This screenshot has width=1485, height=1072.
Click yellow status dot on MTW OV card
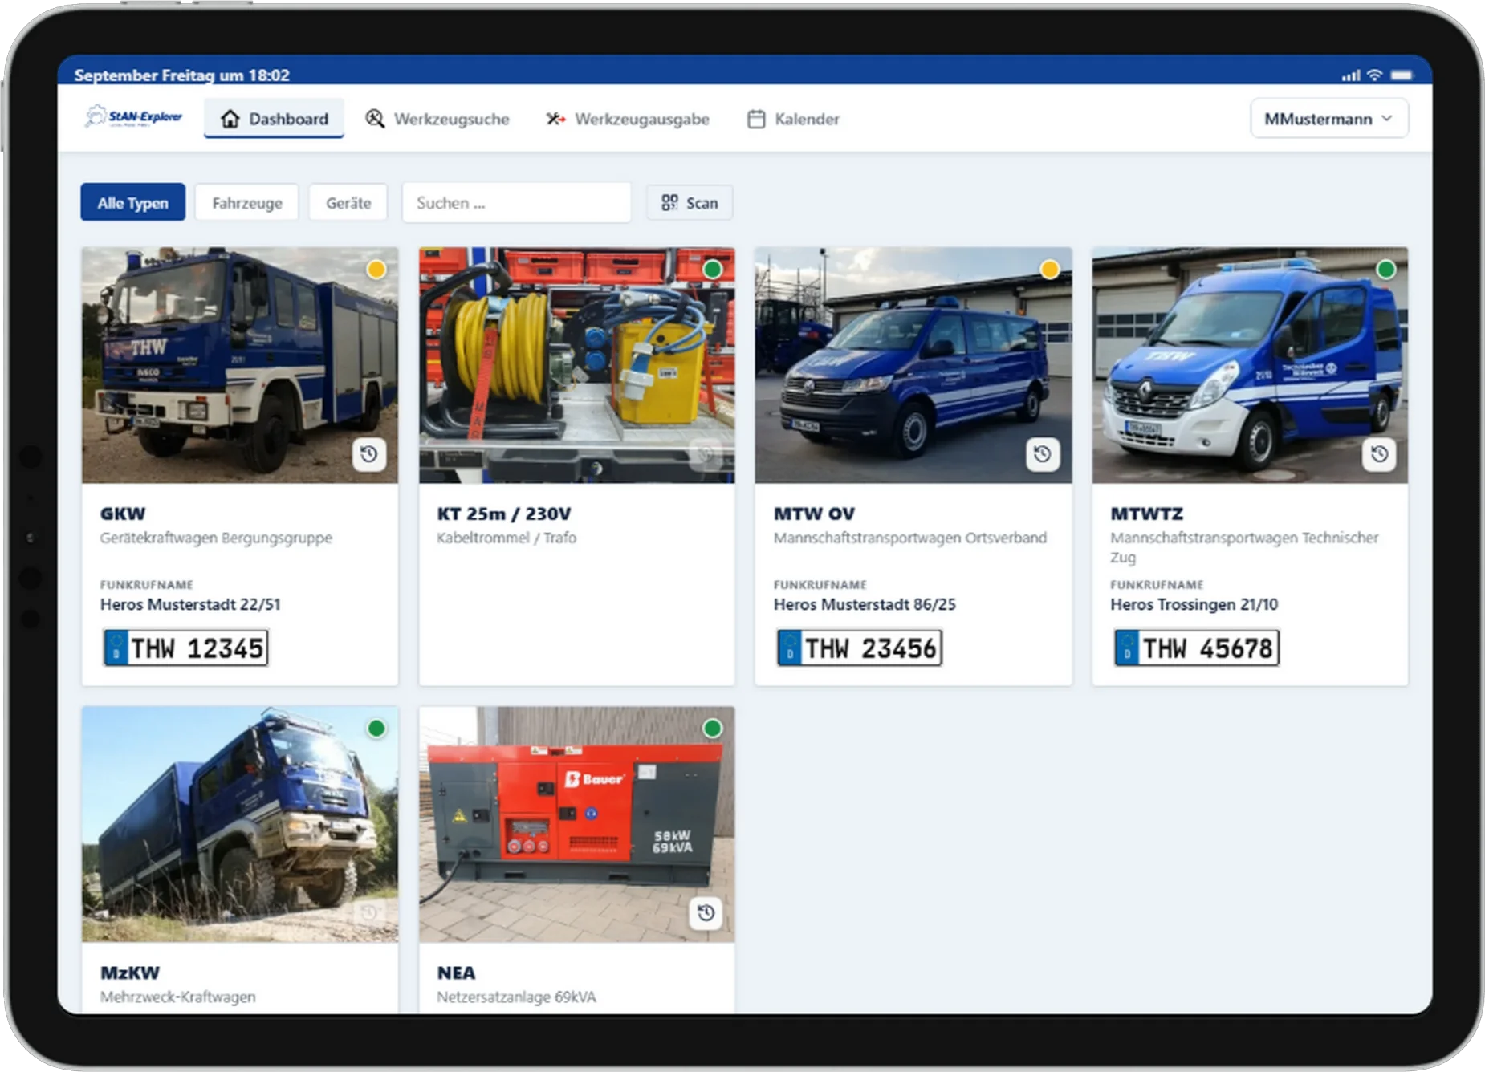[x=1049, y=270]
